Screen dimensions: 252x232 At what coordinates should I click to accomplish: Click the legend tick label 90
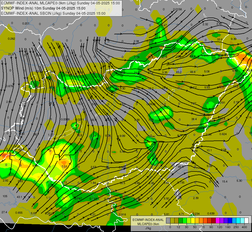click(x=211, y=227)
